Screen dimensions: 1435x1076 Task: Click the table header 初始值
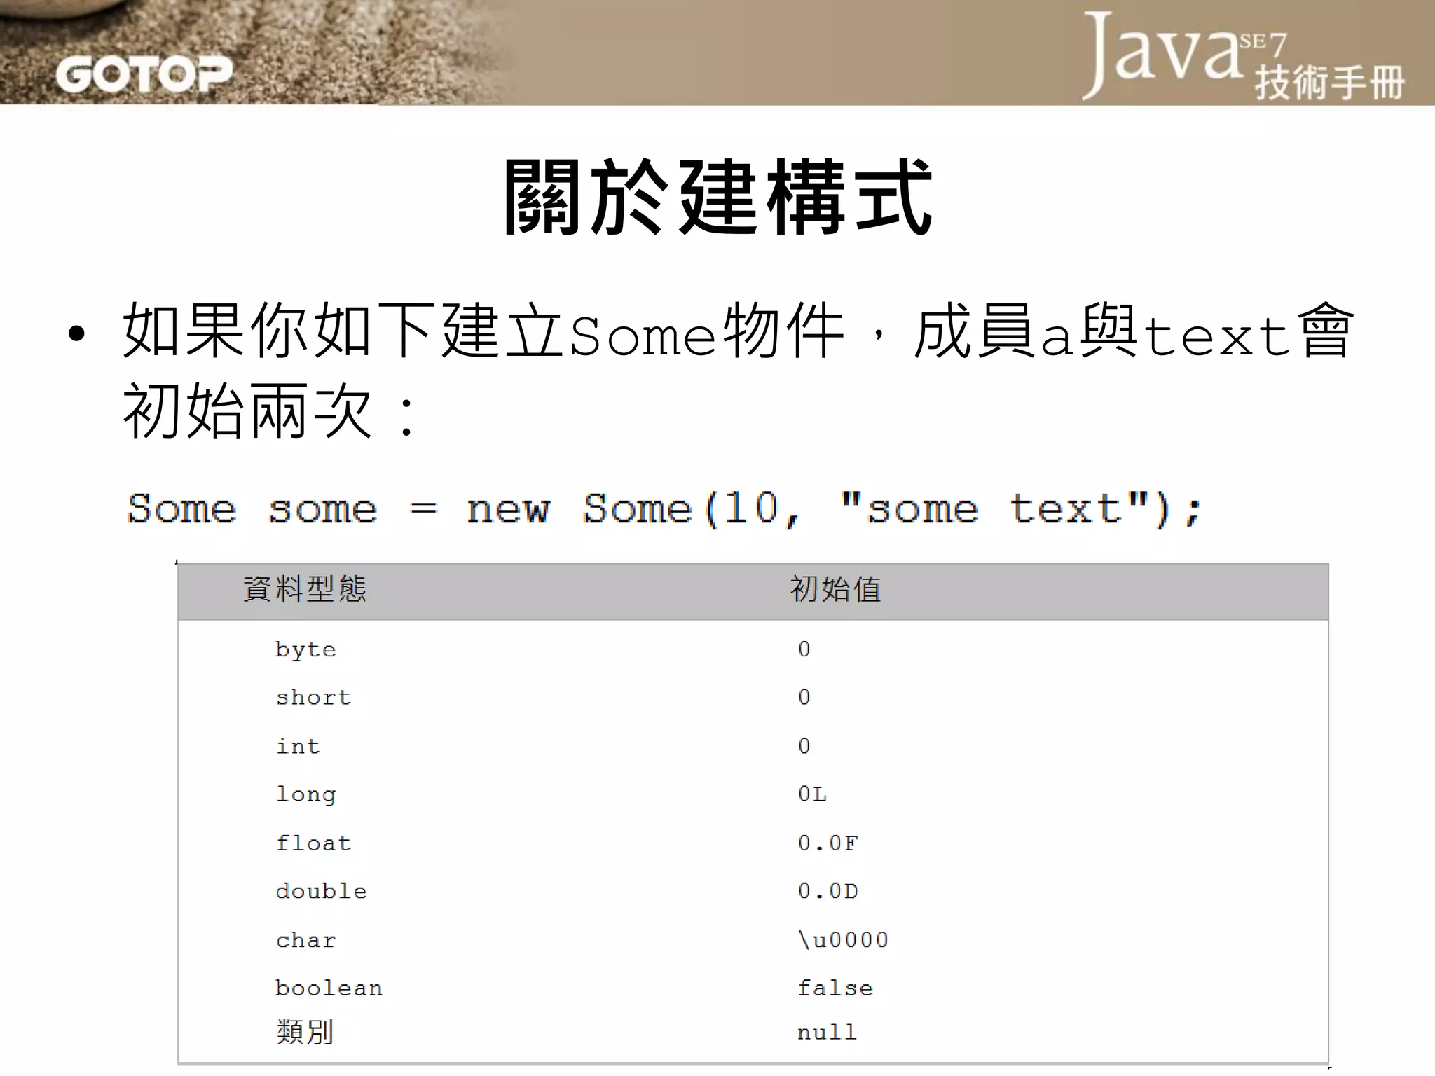[836, 588]
